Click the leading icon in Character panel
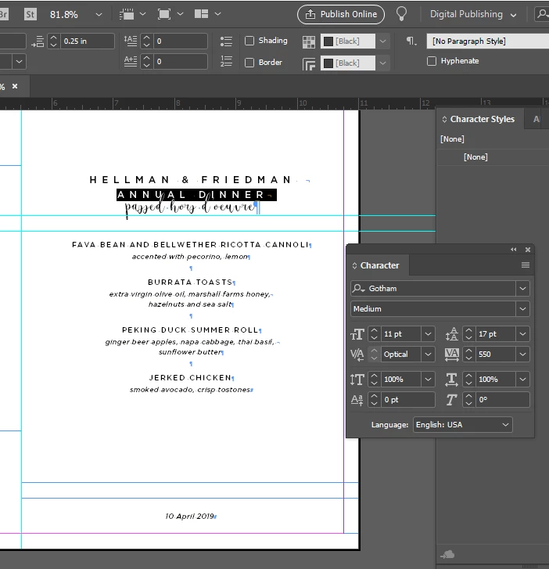 [452, 334]
